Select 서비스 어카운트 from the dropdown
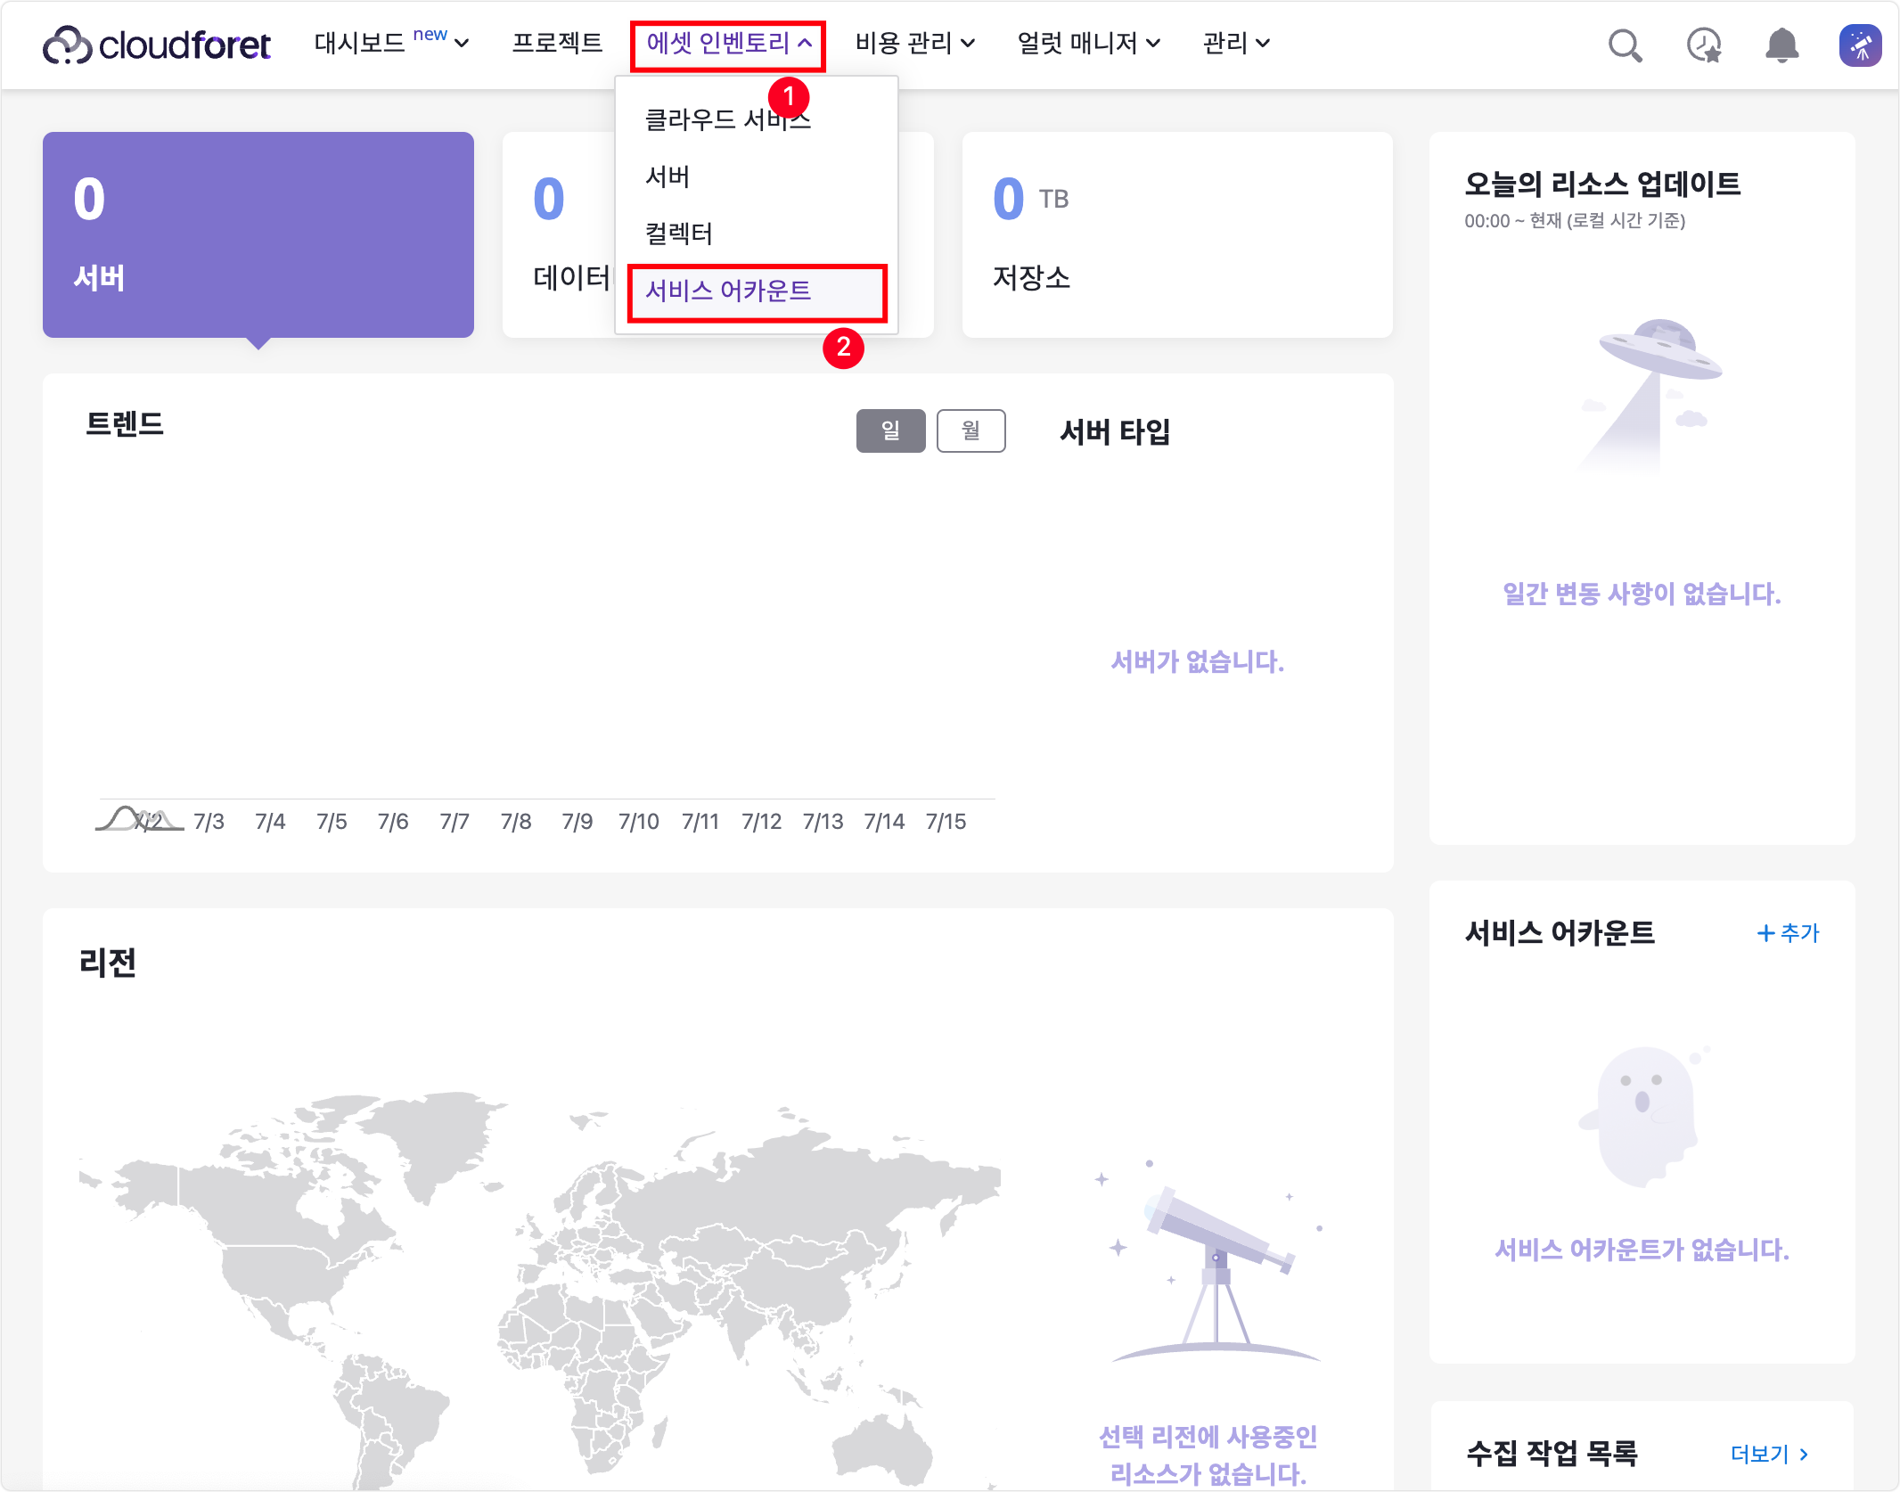The image size is (1900, 1492). point(756,291)
